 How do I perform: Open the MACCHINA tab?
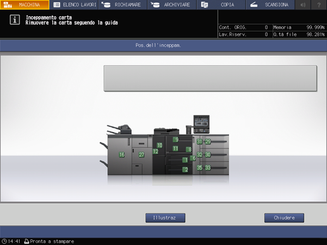[25, 4]
